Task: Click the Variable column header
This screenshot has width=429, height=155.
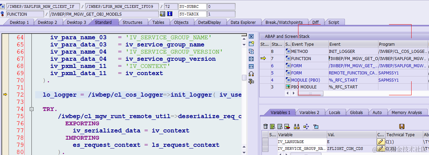Action: tap(302, 135)
